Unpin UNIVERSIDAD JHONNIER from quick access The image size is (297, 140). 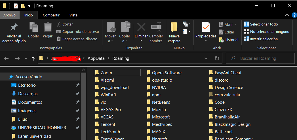tap(77, 128)
